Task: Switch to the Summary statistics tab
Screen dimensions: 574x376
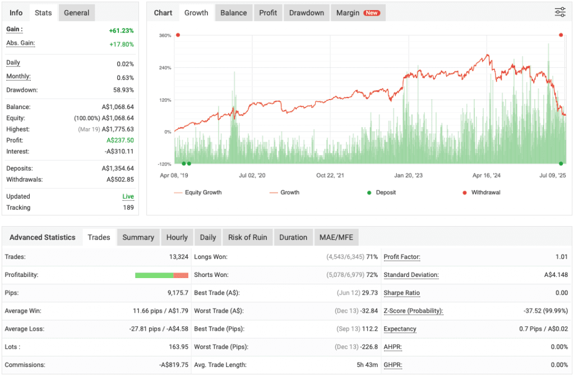Action: (138, 237)
